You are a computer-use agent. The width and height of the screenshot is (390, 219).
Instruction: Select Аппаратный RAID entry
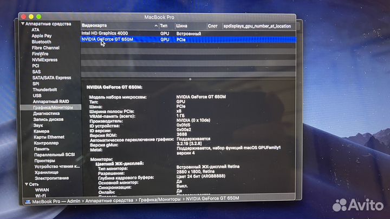pos(51,102)
